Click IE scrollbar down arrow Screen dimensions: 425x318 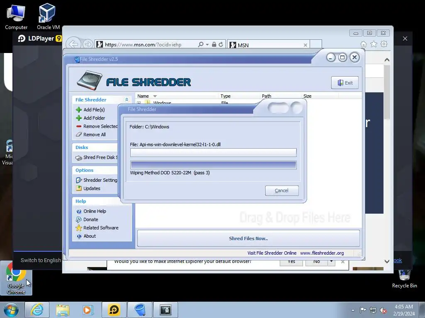(x=387, y=261)
